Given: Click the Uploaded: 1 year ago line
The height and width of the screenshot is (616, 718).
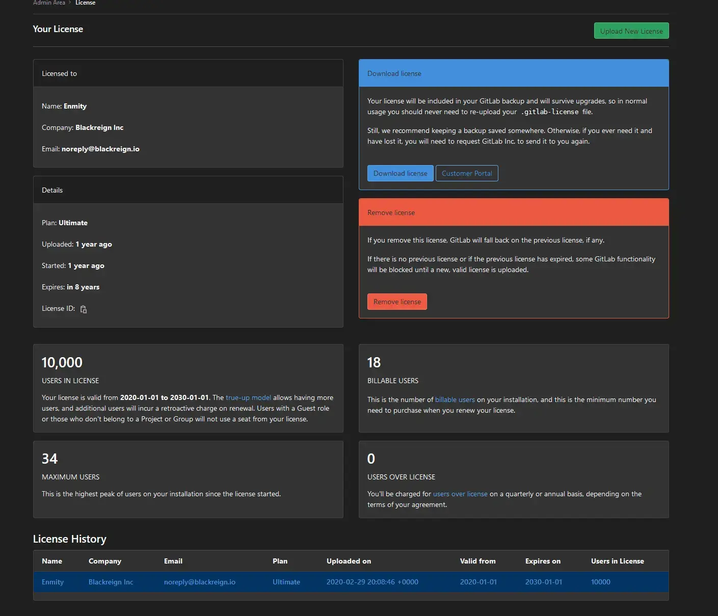Looking at the screenshot, I should point(77,244).
